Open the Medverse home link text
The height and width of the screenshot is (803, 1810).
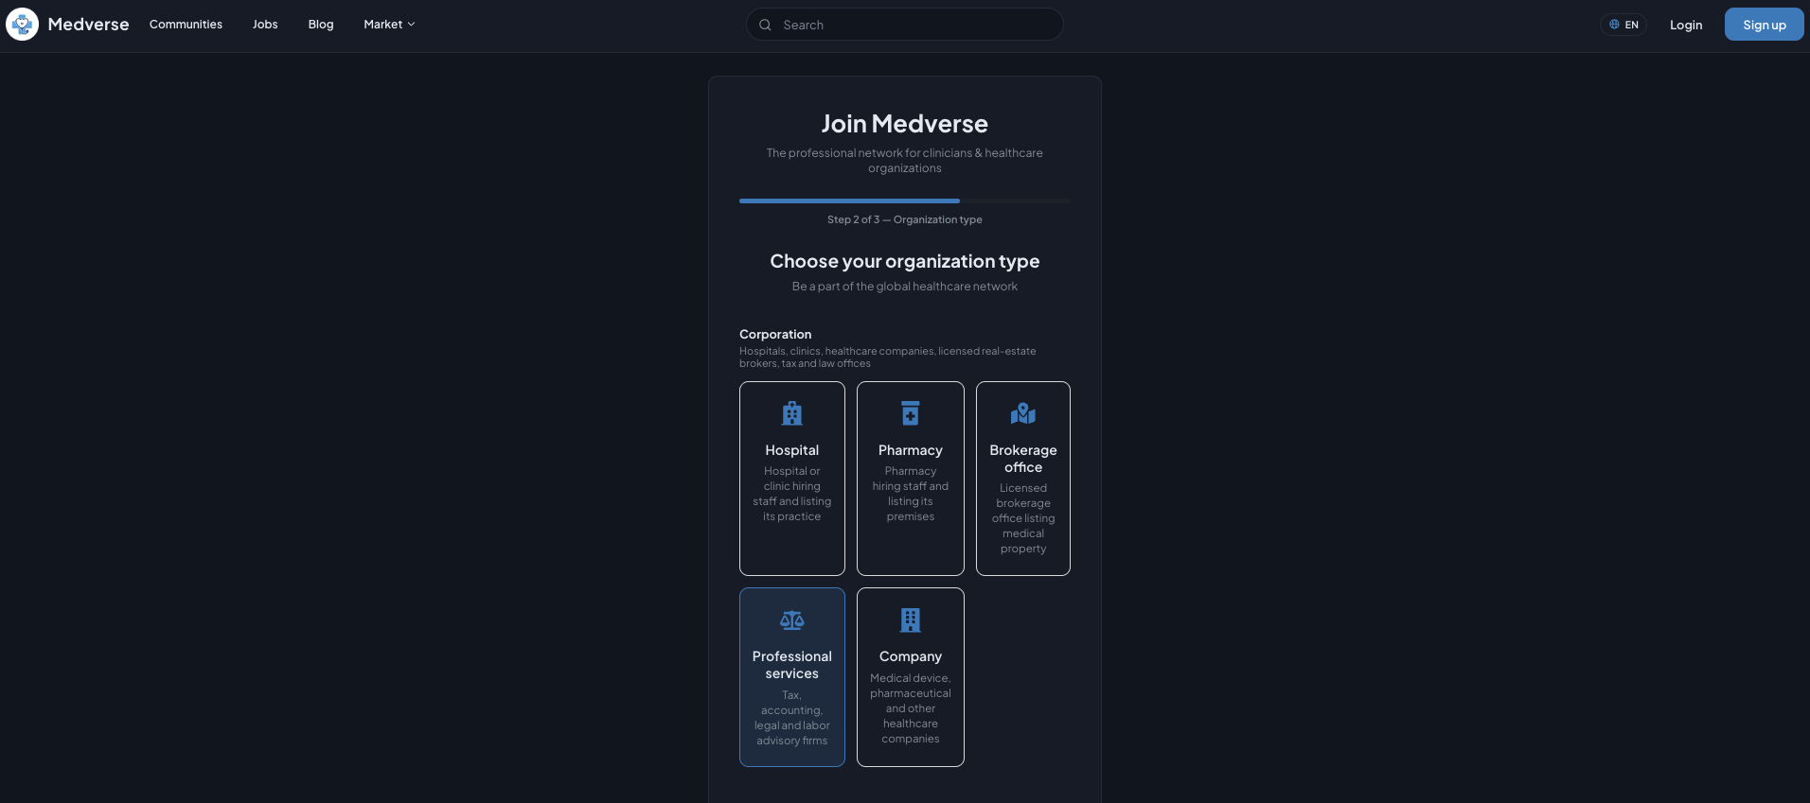click(88, 25)
